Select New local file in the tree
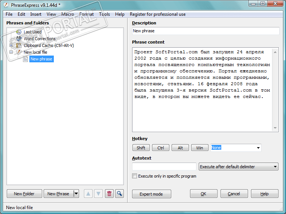The width and height of the screenshot is (286, 214). [35, 52]
